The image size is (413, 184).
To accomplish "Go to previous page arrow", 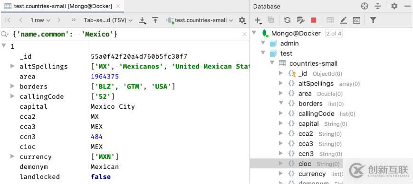I will pyautogui.click(x=20, y=20).
